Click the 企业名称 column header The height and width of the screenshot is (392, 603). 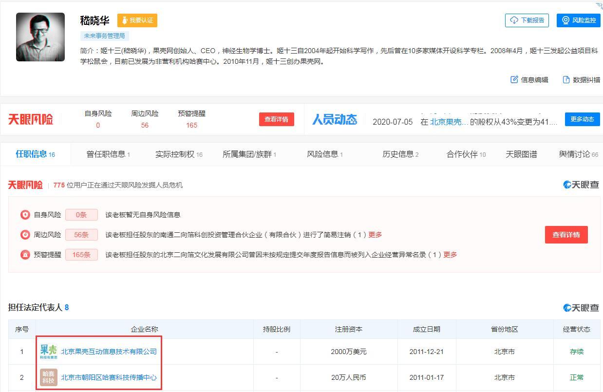point(145,329)
